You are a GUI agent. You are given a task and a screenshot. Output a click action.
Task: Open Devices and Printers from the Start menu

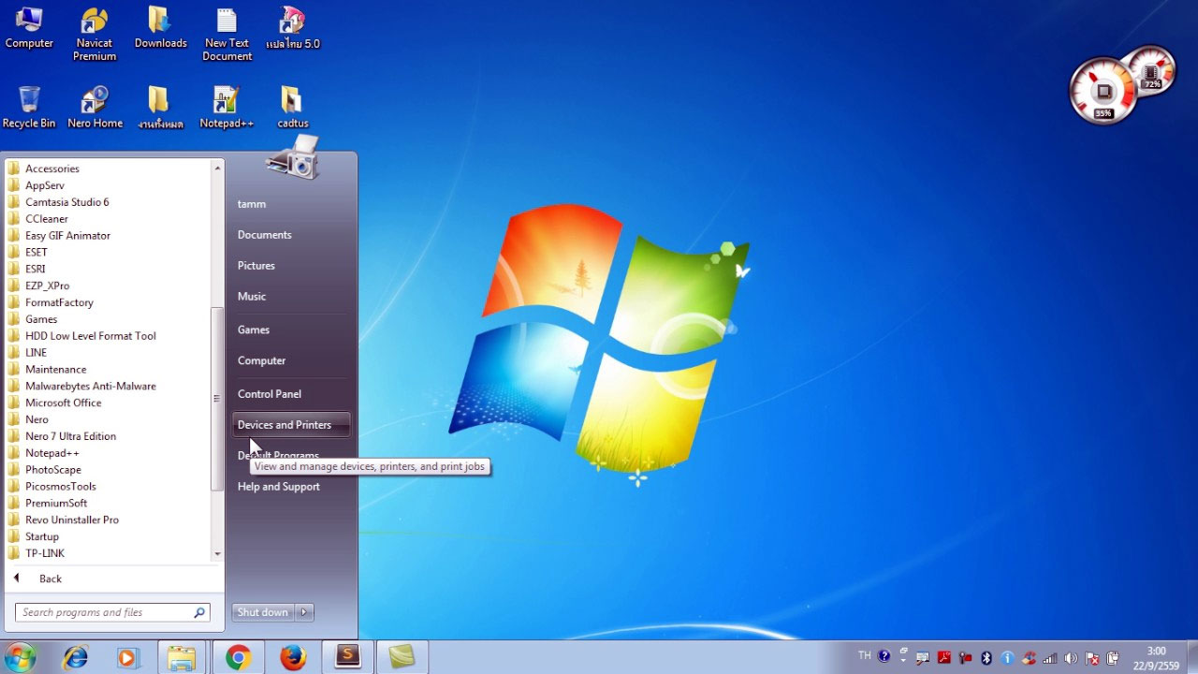coord(284,424)
